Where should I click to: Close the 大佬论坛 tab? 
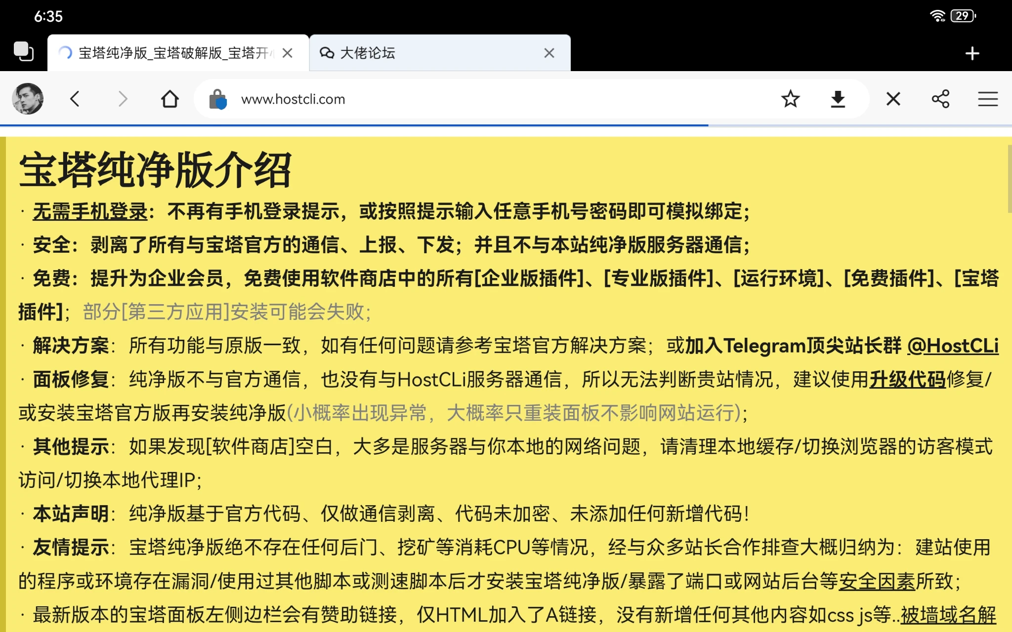(549, 53)
